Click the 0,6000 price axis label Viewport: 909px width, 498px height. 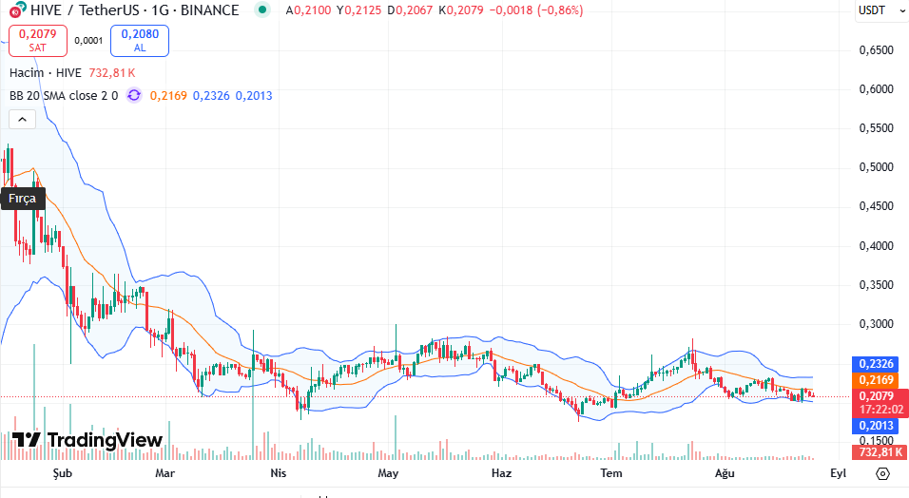[877, 89]
